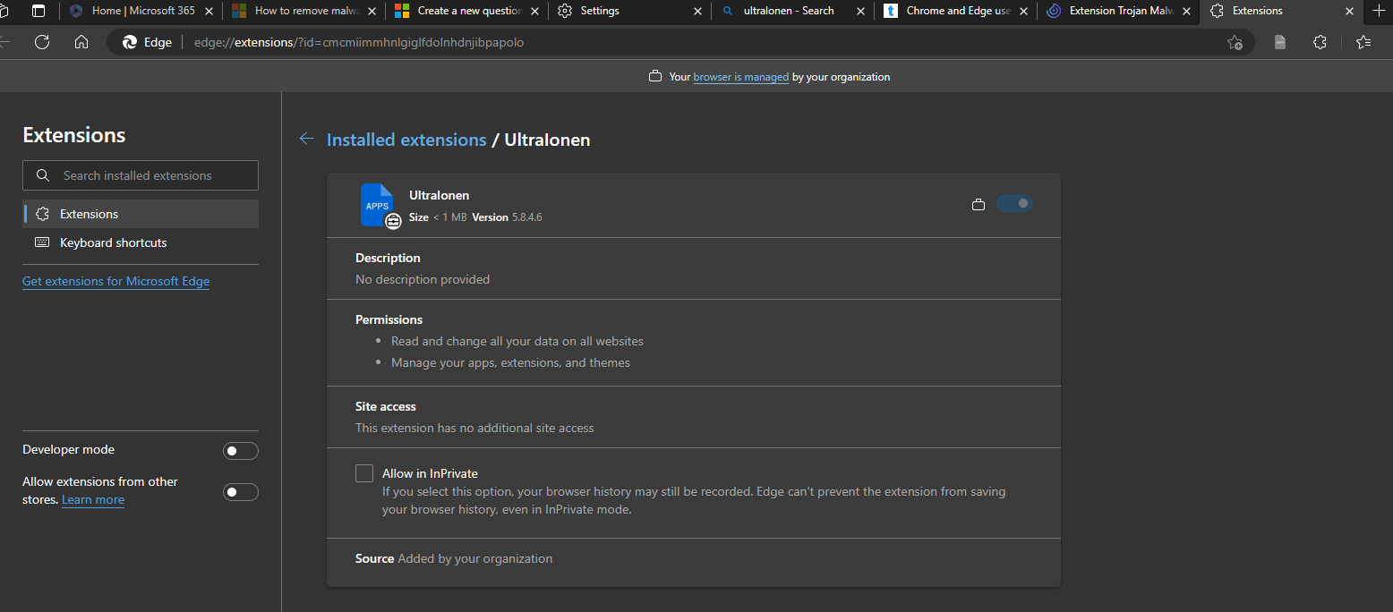
Task: Open tab actions menu icon at top left
Action: pos(38,11)
